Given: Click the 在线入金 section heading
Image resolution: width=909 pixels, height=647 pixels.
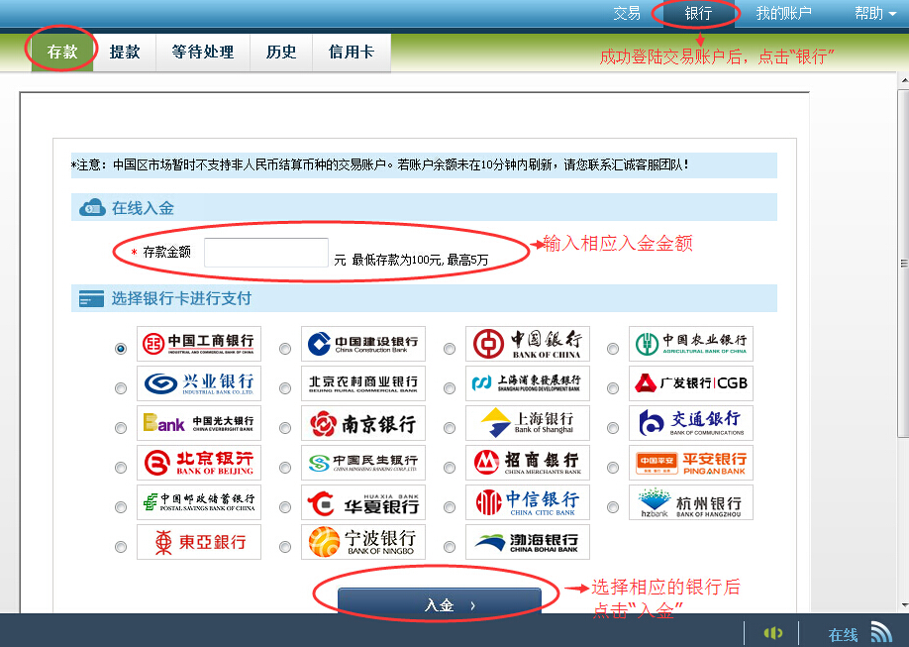Looking at the screenshot, I should [143, 208].
